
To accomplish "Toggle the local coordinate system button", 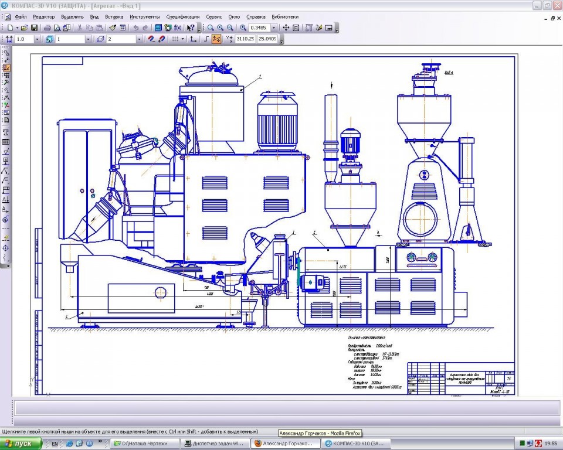I will click(193, 39).
